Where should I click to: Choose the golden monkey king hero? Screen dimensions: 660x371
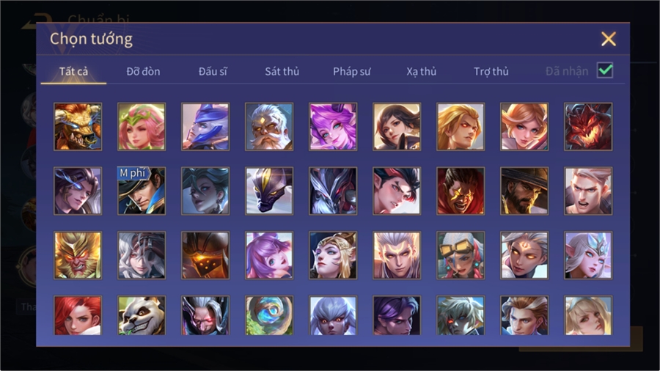(78, 255)
